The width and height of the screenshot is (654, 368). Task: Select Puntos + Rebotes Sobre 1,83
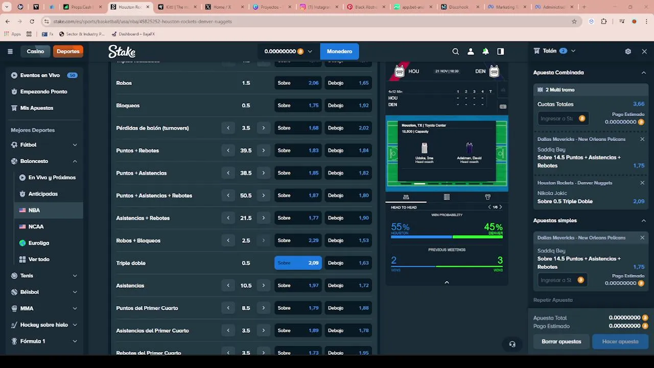coord(298,150)
